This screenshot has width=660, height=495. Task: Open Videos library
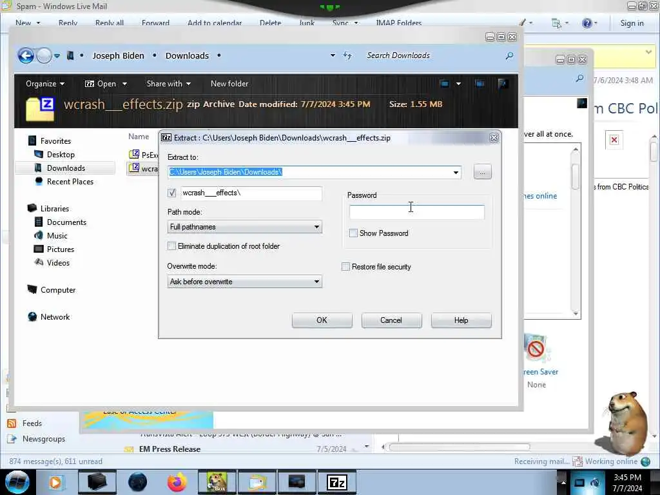(58, 263)
